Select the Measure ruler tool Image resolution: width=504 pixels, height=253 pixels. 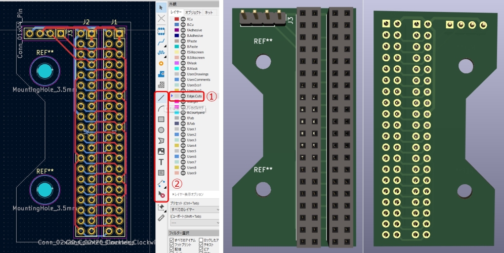(161, 218)
